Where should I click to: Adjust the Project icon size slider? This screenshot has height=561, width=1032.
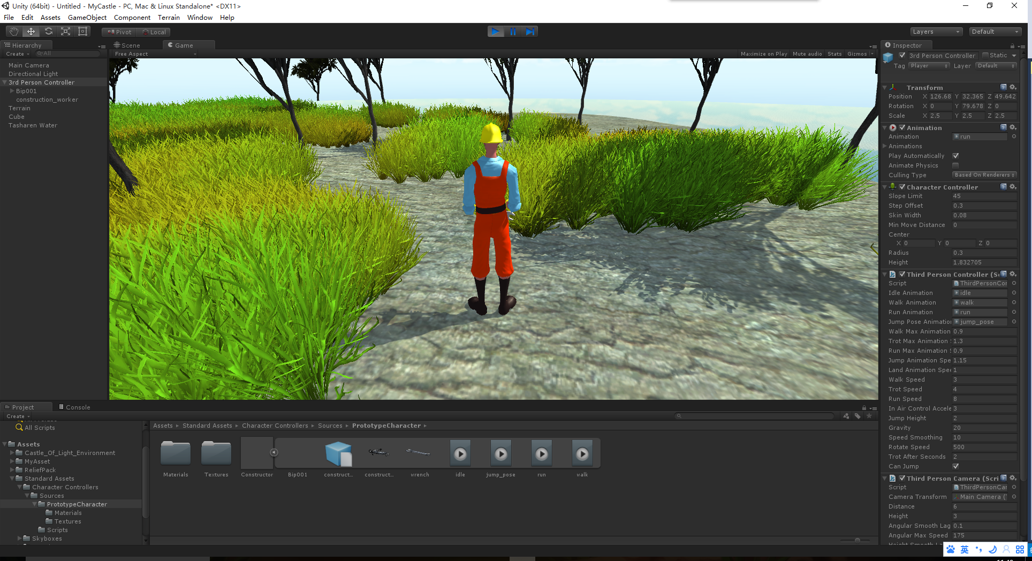(x=857, y=540)
